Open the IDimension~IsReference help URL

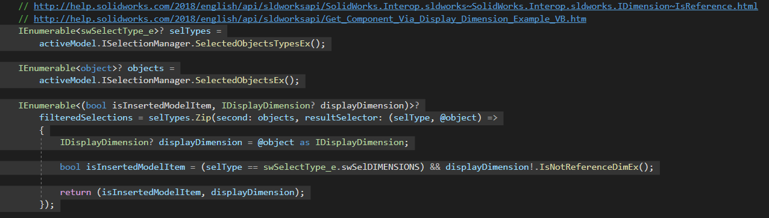(x=396, y=6)
